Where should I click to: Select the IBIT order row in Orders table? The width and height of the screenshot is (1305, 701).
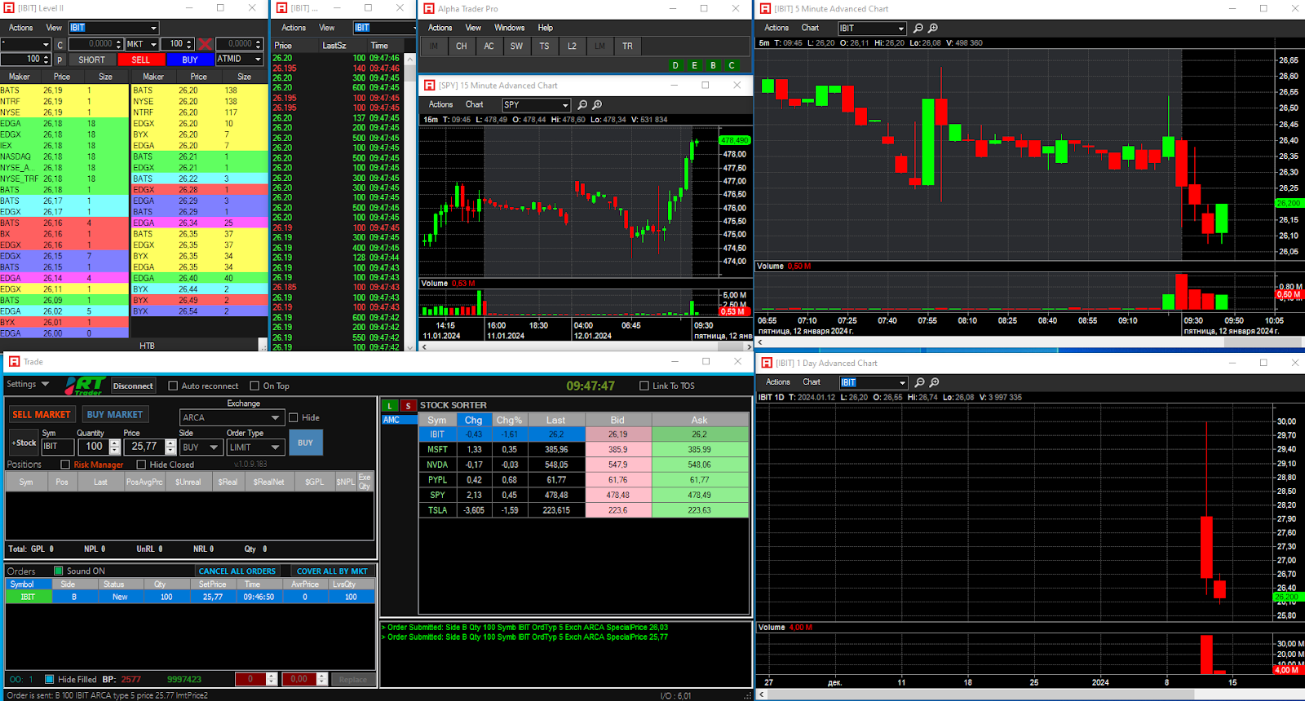pos(190,597)
